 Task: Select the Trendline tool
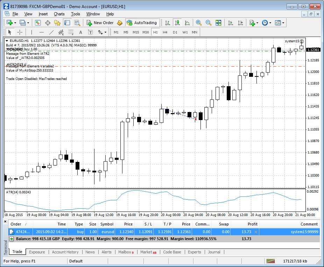pos(51,32)
